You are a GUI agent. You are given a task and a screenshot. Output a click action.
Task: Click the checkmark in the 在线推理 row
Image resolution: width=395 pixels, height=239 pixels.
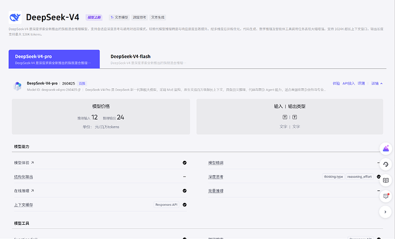tap(185, 191)
